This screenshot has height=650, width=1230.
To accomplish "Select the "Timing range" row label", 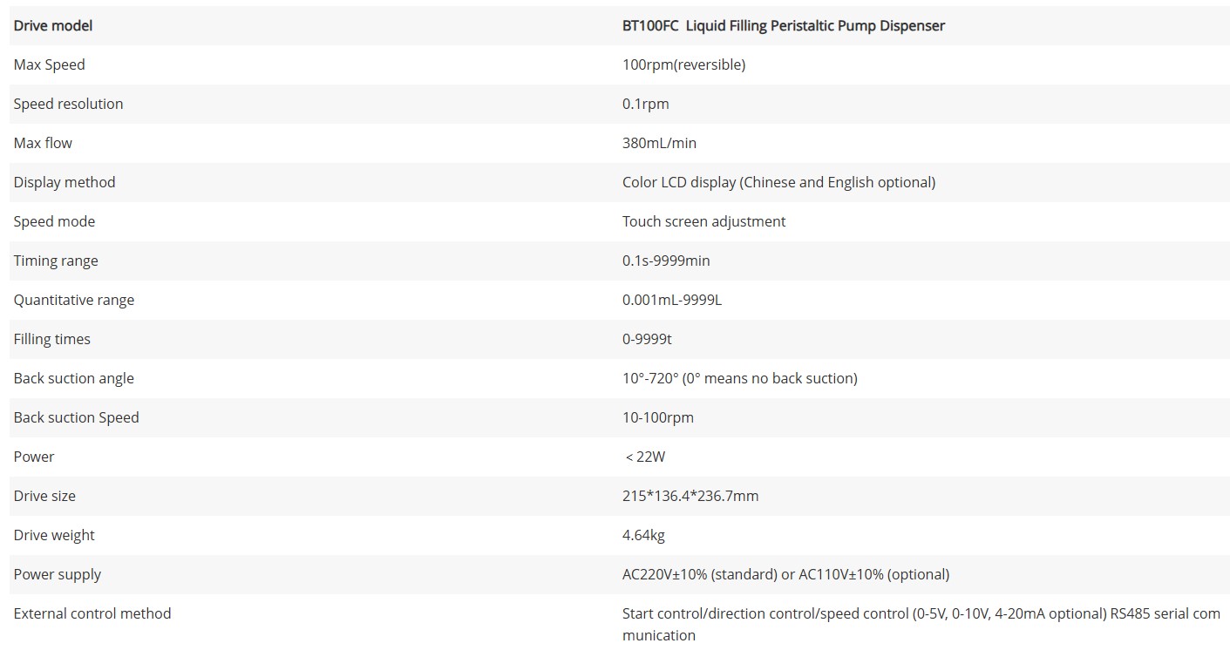I will 56,261.
